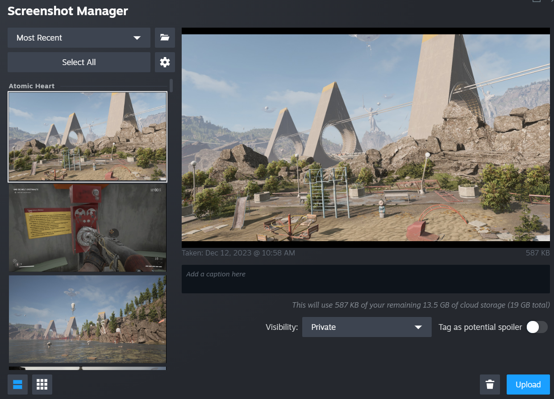
Task: Click the Taken: Dec 12, 2023 timestamp
Action: tap(238, 253)
